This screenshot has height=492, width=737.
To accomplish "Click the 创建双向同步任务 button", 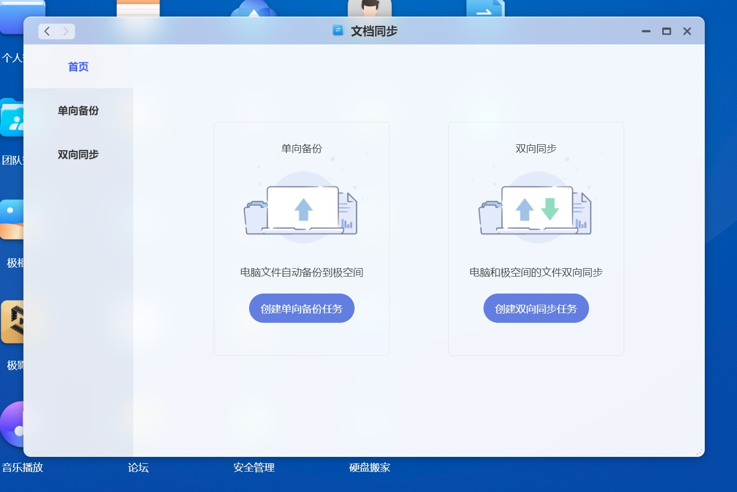I will [x=536, y=308].
